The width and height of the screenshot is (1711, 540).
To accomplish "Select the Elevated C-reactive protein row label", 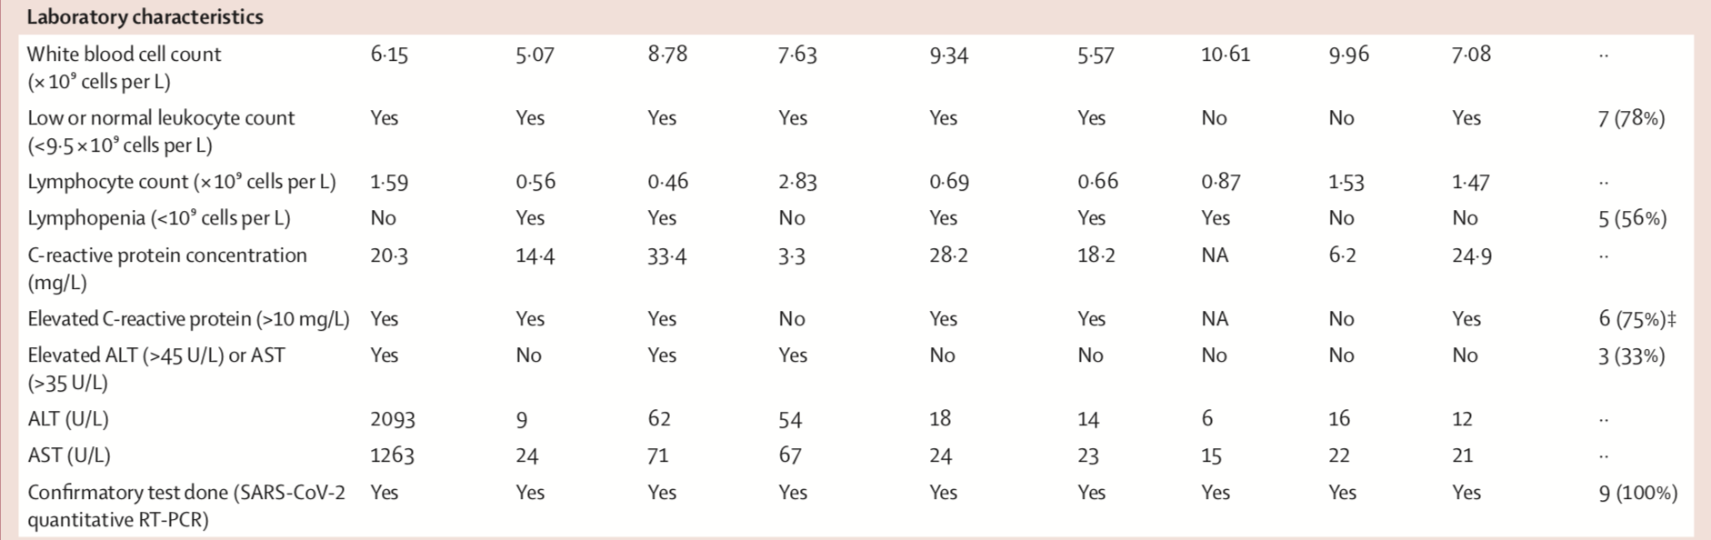I will click(188, 319).
